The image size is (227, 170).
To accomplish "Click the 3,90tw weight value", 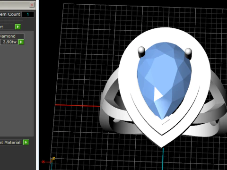I will tap(9, 42).
